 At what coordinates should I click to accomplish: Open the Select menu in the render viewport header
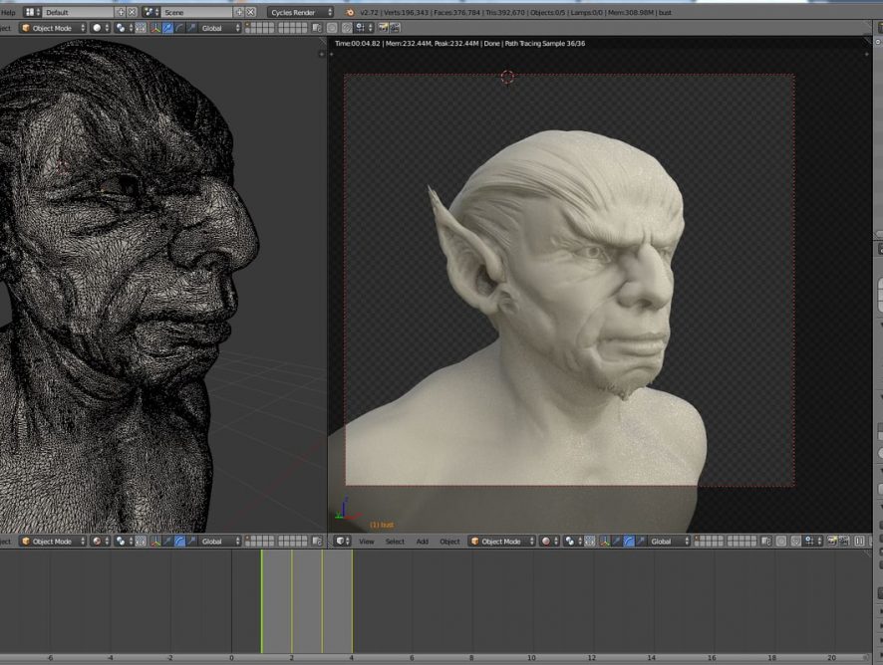(x=395, y=542)
